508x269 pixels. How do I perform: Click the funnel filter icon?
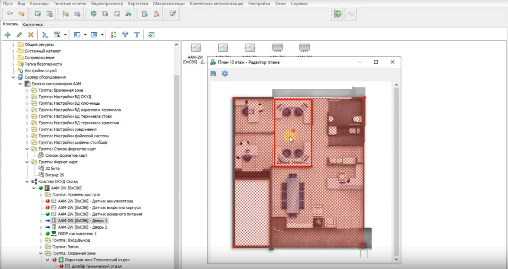125,35
